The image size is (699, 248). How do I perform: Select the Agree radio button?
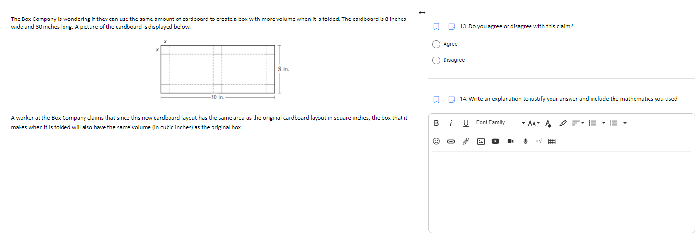(x=436, y=44)
